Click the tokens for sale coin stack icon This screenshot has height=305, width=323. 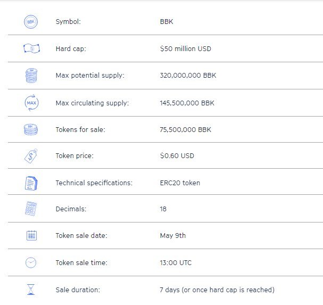[x=31, y=129]
